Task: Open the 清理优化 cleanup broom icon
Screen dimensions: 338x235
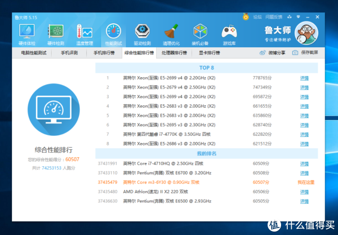Action: click(x=171, y=34)
